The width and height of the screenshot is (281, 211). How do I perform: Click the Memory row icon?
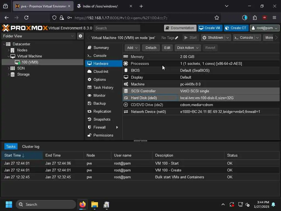coord(126,57)
